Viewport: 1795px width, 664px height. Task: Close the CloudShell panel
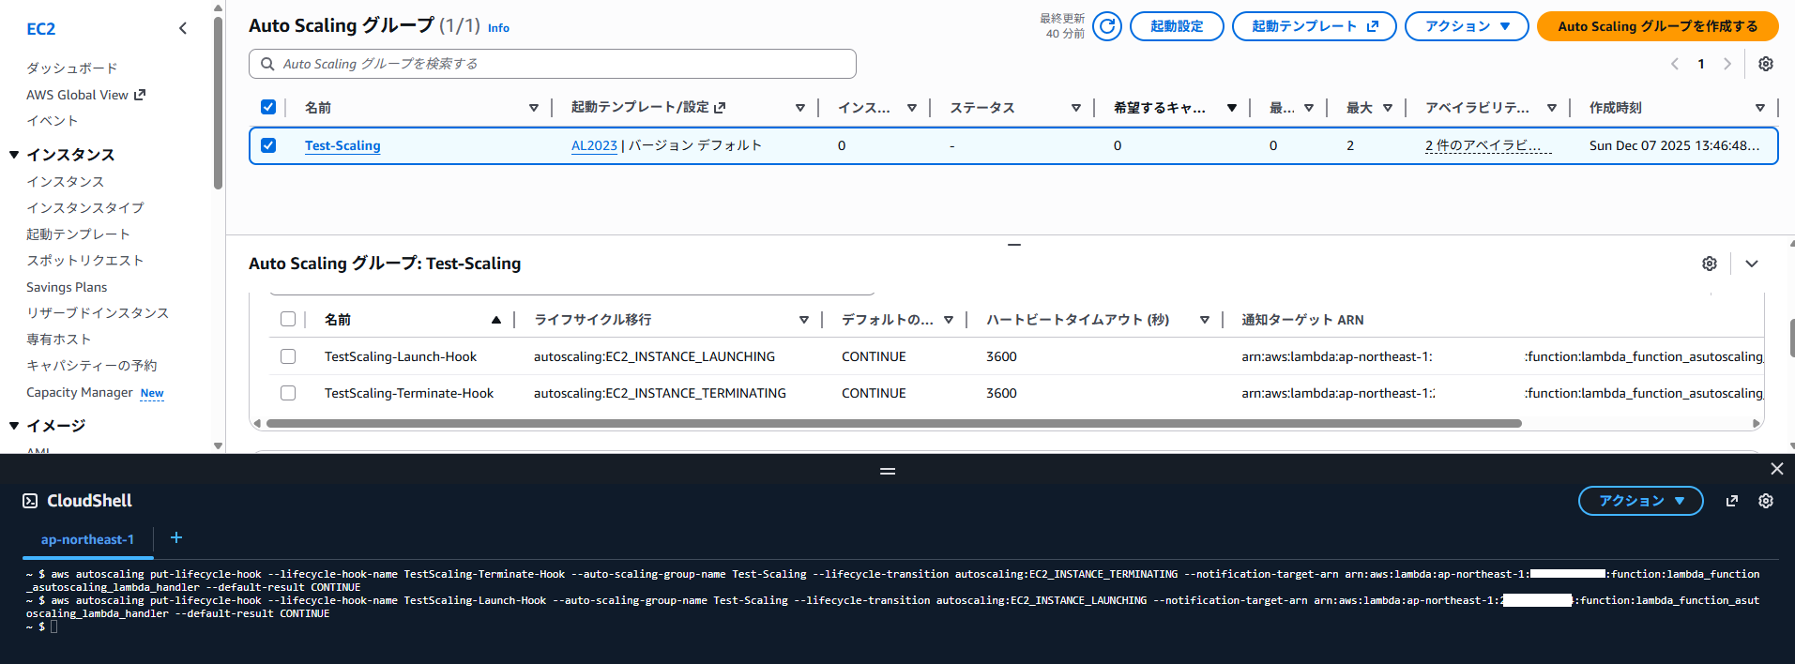[1776, 469]
